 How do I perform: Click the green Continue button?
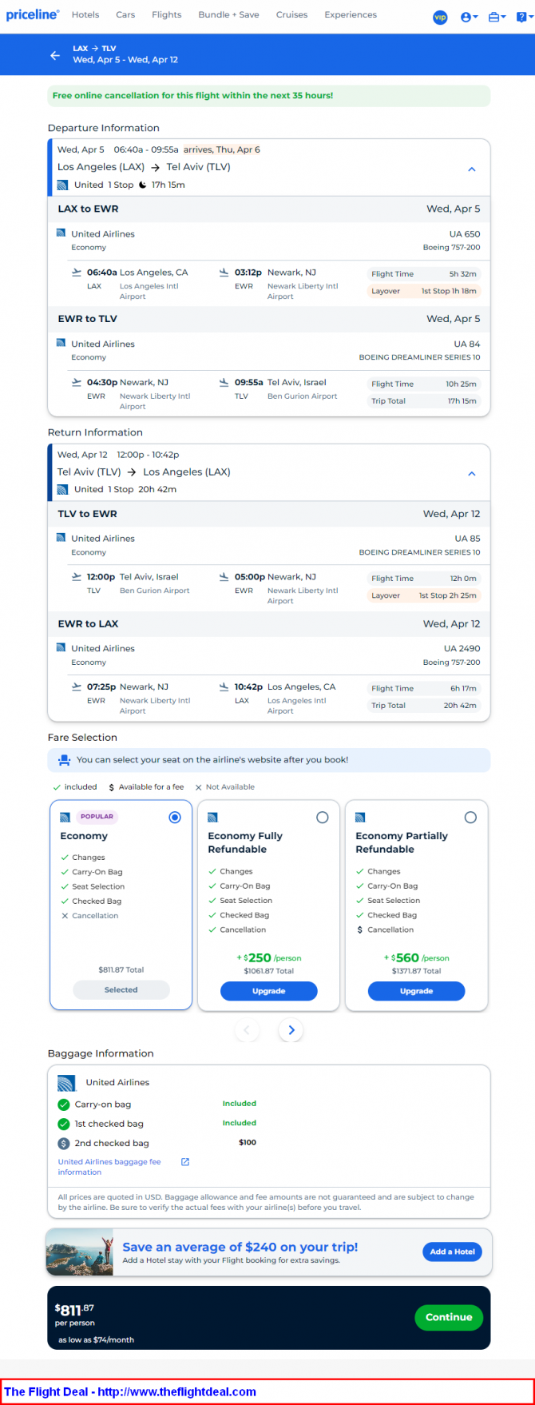(449, 1317)
